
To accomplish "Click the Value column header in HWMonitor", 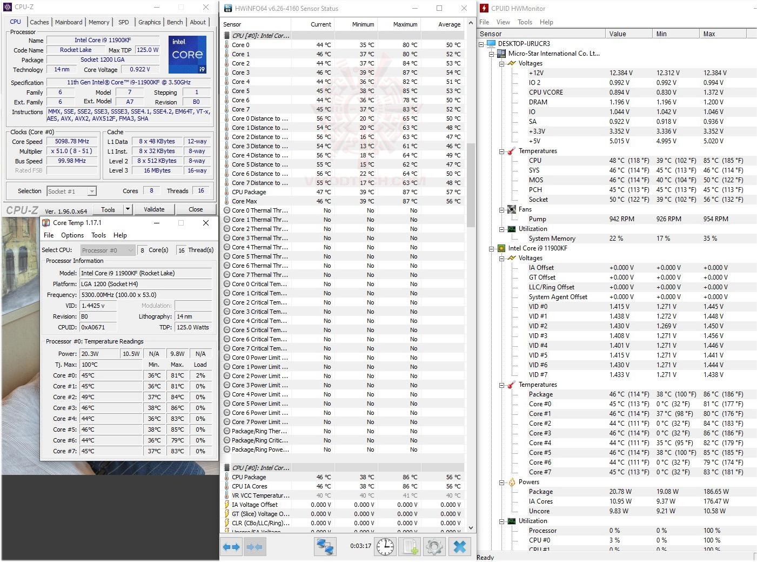I will pos(628,34).
